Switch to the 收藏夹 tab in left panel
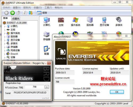The width and height of the screenshot is (133, 107). [x=16, y=19]
